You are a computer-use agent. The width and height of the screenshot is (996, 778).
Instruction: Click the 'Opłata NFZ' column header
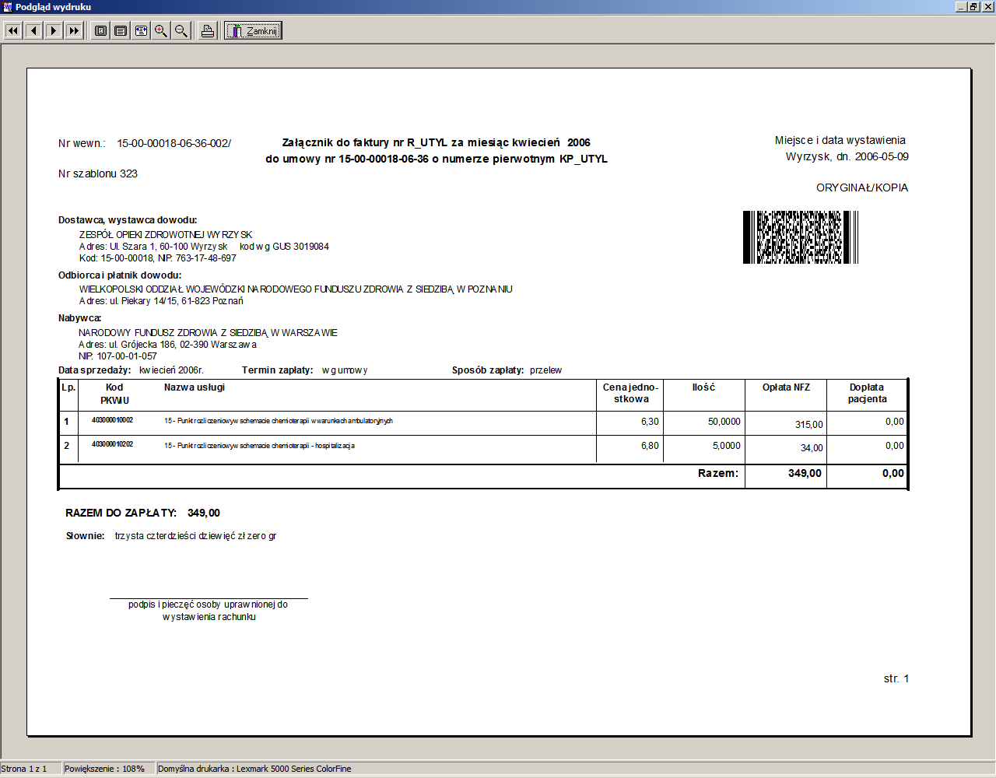pyautogui.click(x=786, y=387)
